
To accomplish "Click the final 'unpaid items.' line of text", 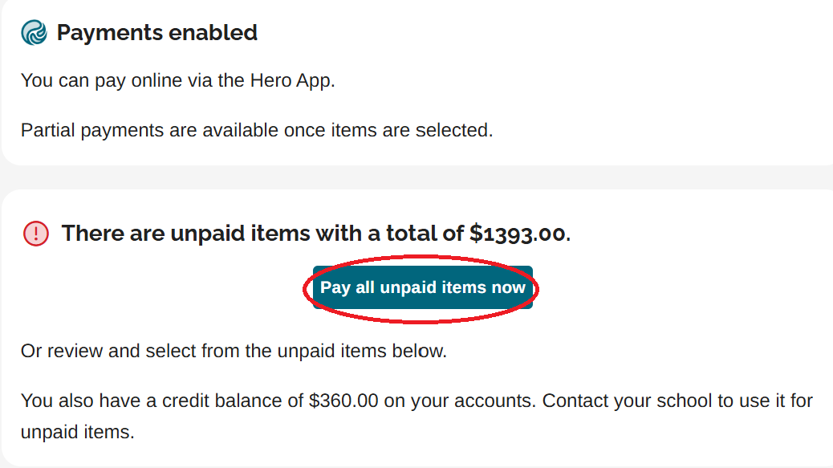I will coord(77,432).
